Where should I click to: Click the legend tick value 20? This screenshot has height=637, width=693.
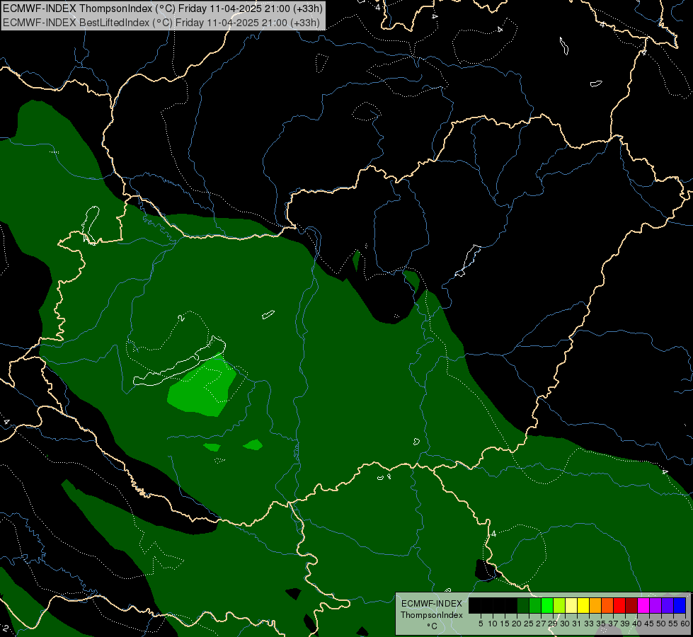coord(517,624)
